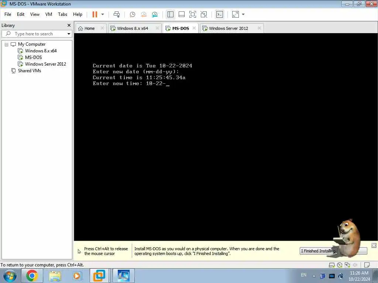378x283 pixels.
Task: Click the CD/DVD drive status icon
Action: pyautogui.click(x=340, y=265)
